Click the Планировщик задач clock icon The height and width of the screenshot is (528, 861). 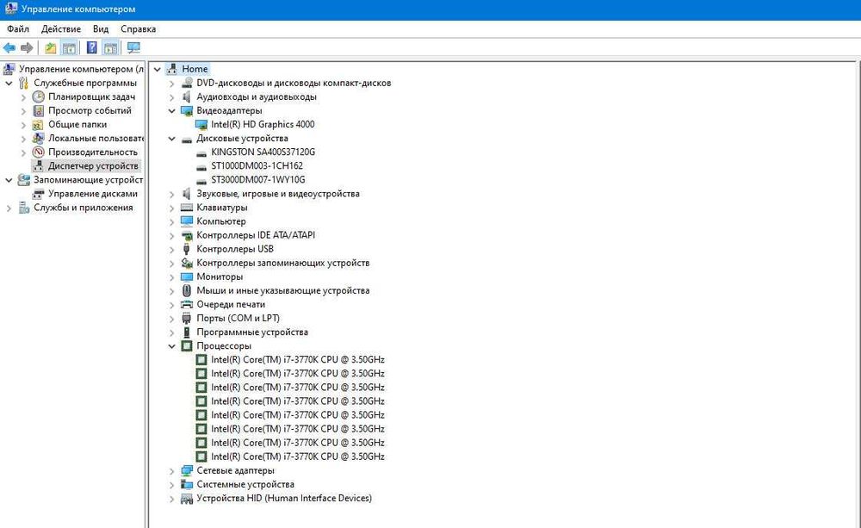[x=38, y=96]
